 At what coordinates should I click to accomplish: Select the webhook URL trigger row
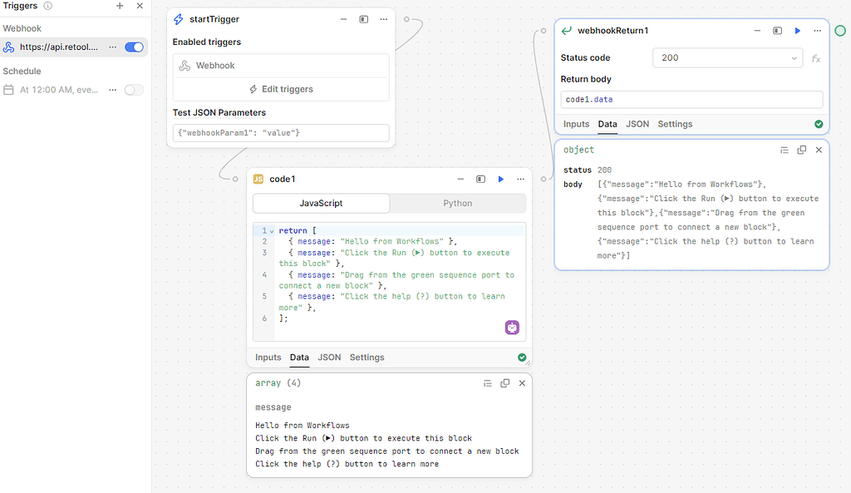[x=74, y=47]
